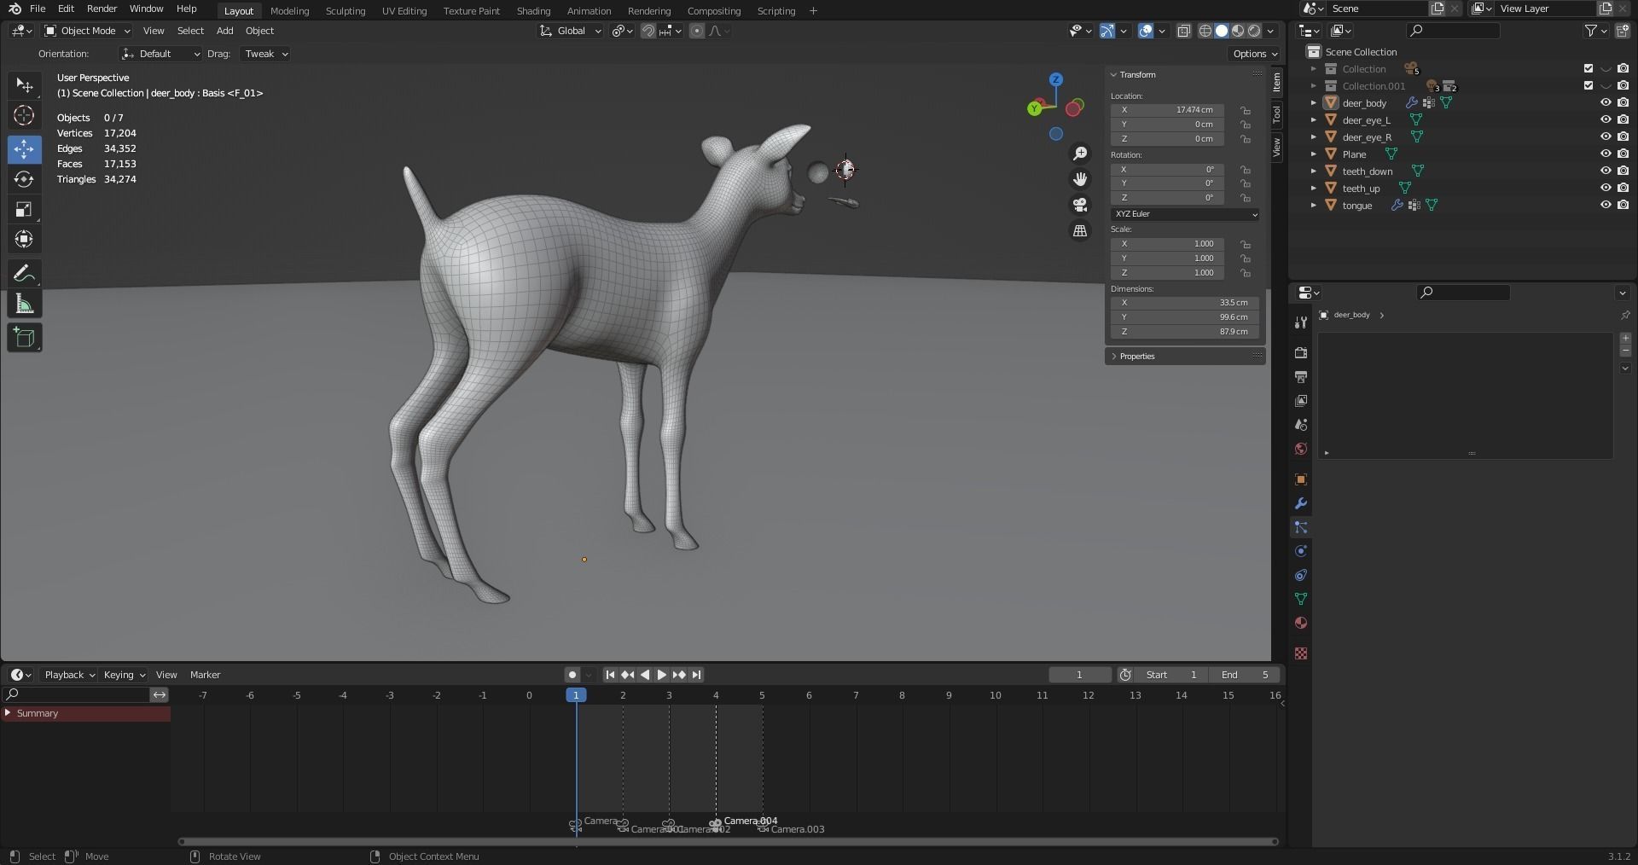This screenshot has width=1638, height=865.
Task: Open Scene properties tab icon
Action: [1301, 424]
